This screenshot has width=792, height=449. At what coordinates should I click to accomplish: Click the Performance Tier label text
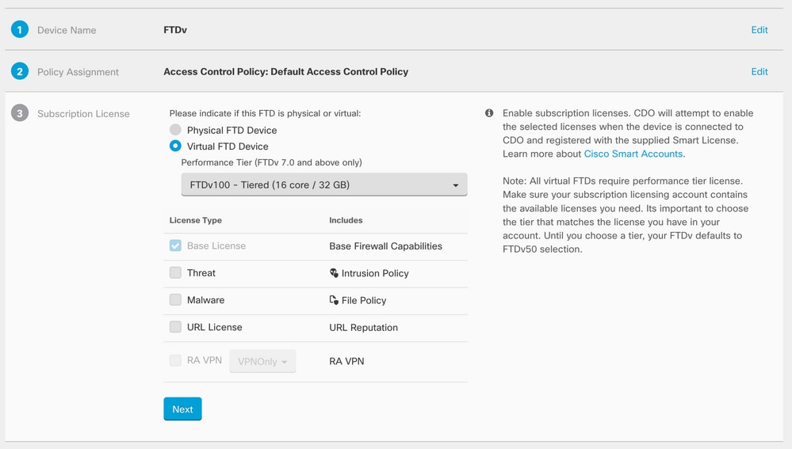tap(271, 162)
